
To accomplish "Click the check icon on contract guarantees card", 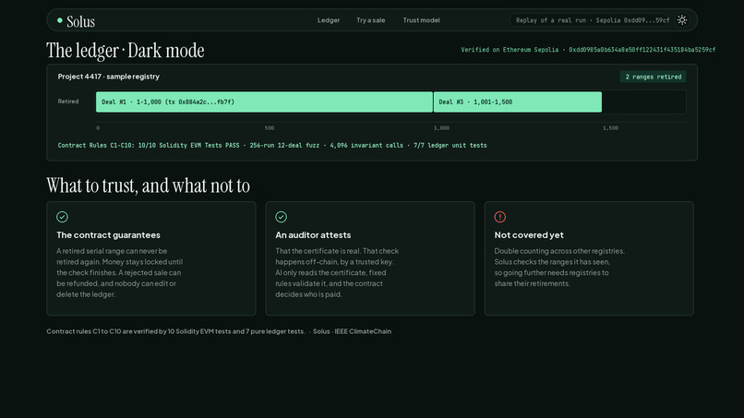I will point(62,217).
